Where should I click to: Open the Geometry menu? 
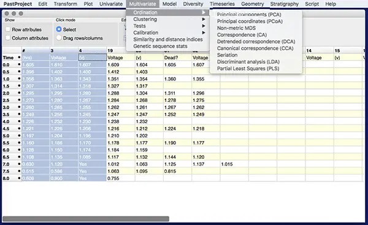(x=253, y=4)
